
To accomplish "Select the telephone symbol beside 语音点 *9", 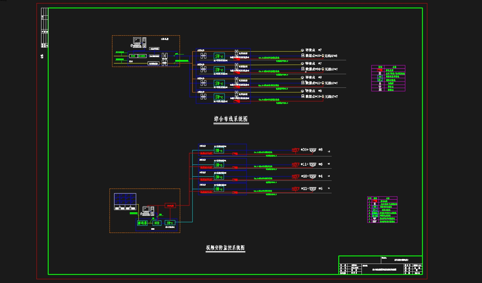I will point(302,78).
